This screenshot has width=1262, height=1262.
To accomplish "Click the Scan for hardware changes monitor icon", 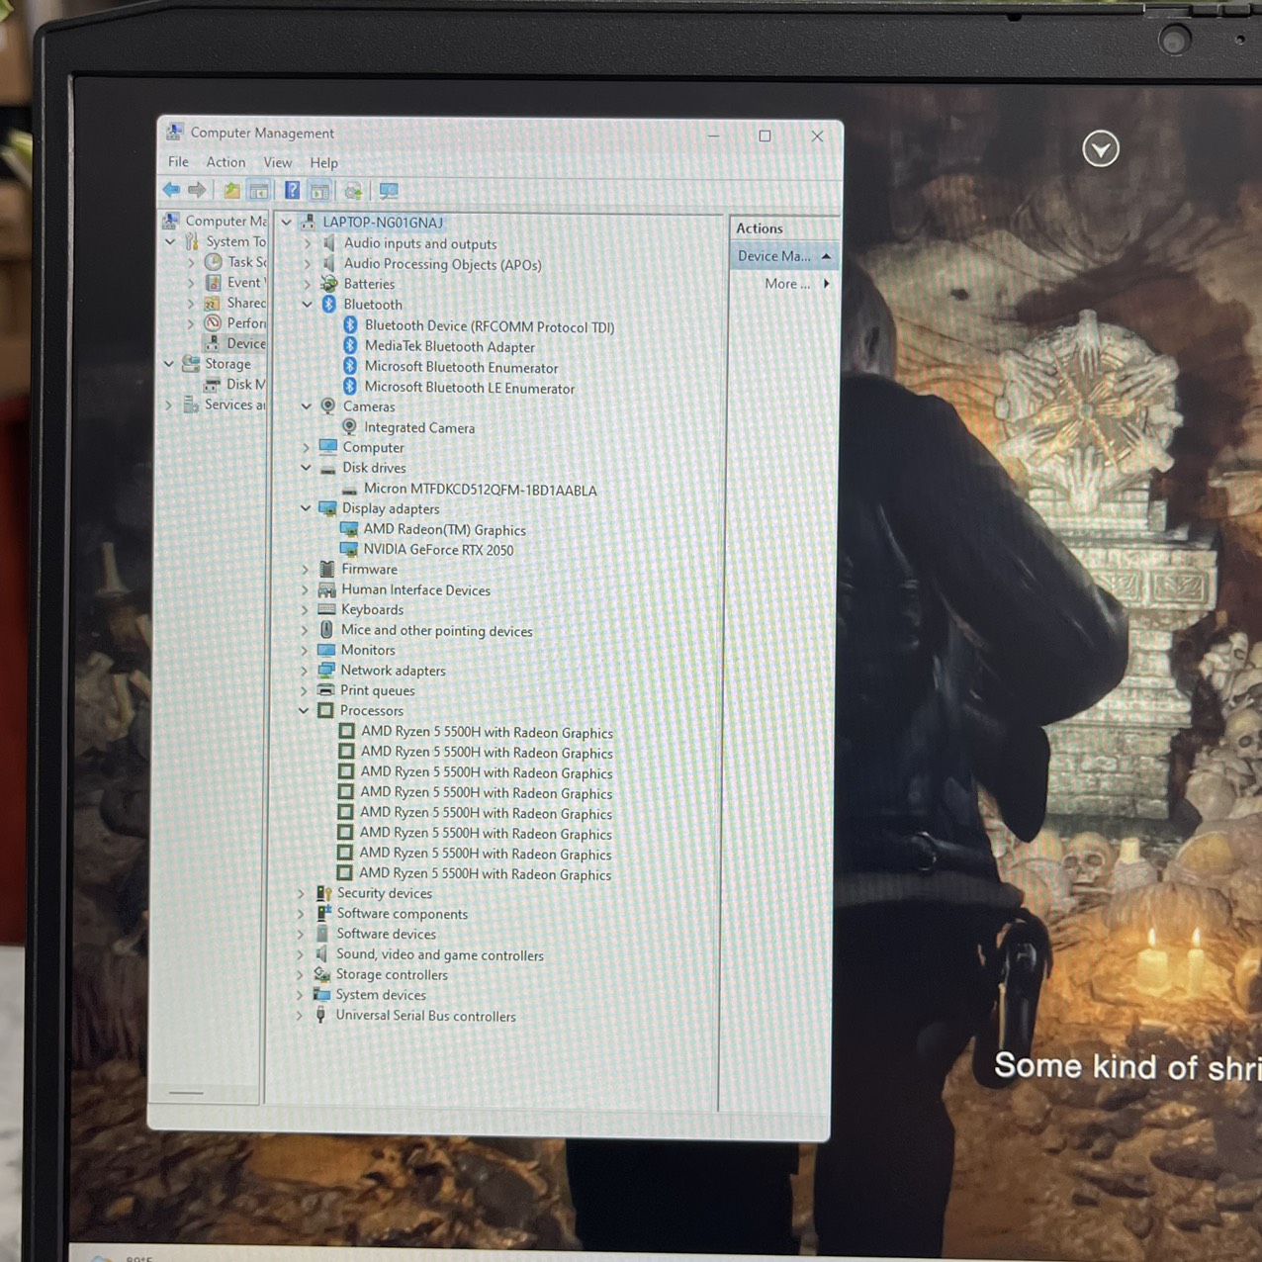I will 389,191.
